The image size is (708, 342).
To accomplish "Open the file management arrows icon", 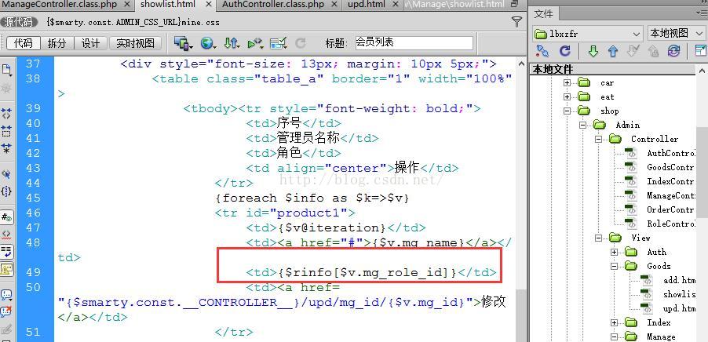I will coord(232,43).
